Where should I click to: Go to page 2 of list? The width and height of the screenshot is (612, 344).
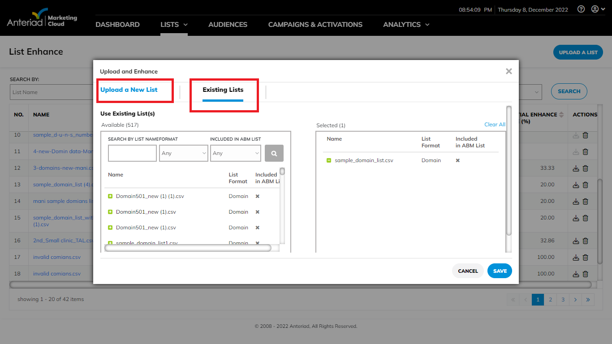click(550, 300)
